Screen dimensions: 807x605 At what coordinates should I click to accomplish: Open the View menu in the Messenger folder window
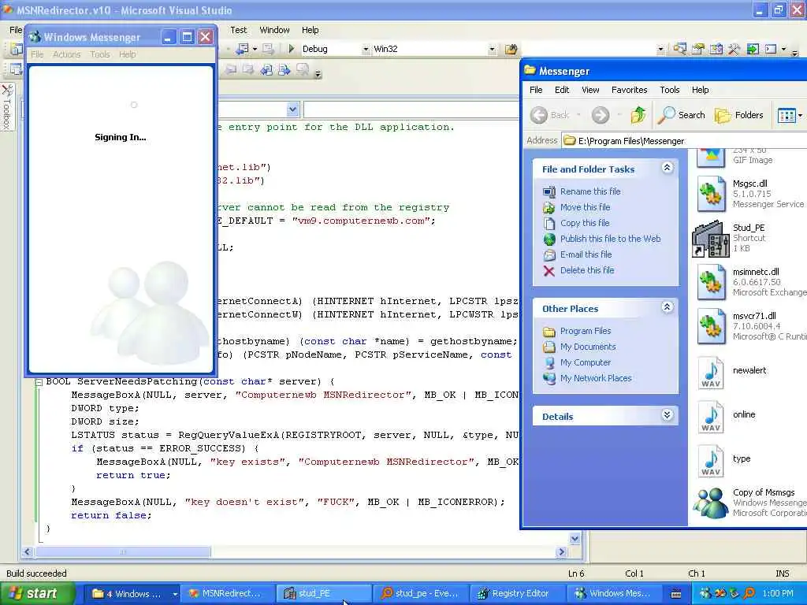point(590,90)
